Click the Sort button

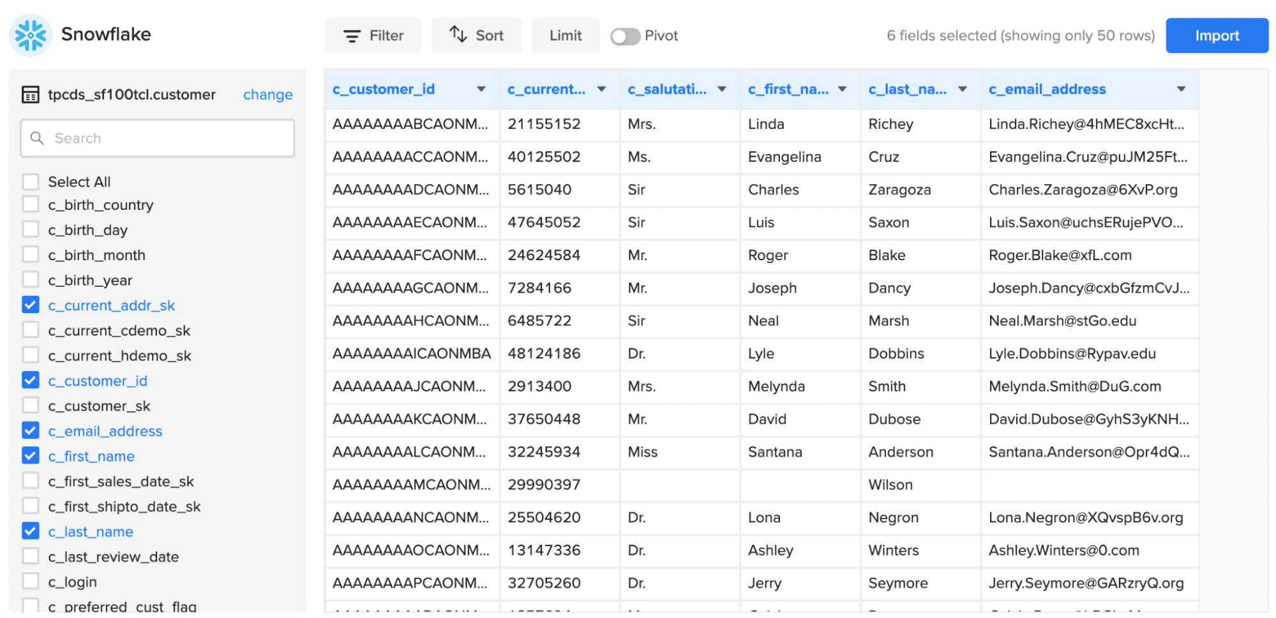[477, 36]
